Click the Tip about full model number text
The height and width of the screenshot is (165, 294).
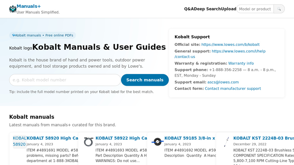(81, 92)
